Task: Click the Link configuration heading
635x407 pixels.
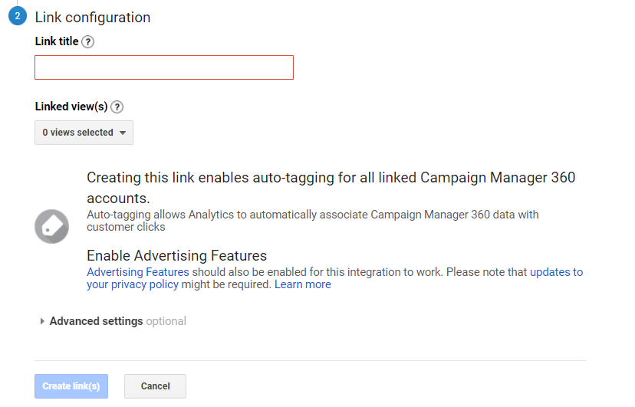Action: pyautogui.click(x=93, y=17)
